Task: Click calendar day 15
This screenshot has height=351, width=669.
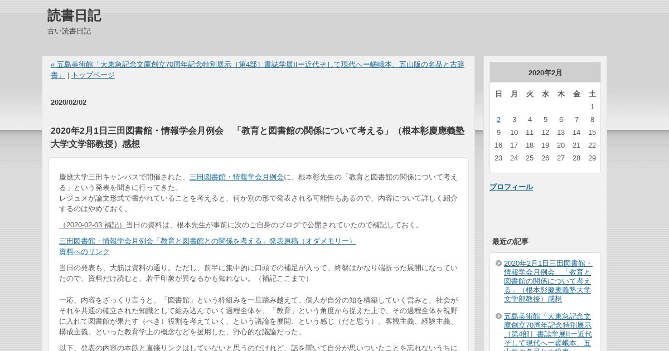Action: (x=592, y=133)
